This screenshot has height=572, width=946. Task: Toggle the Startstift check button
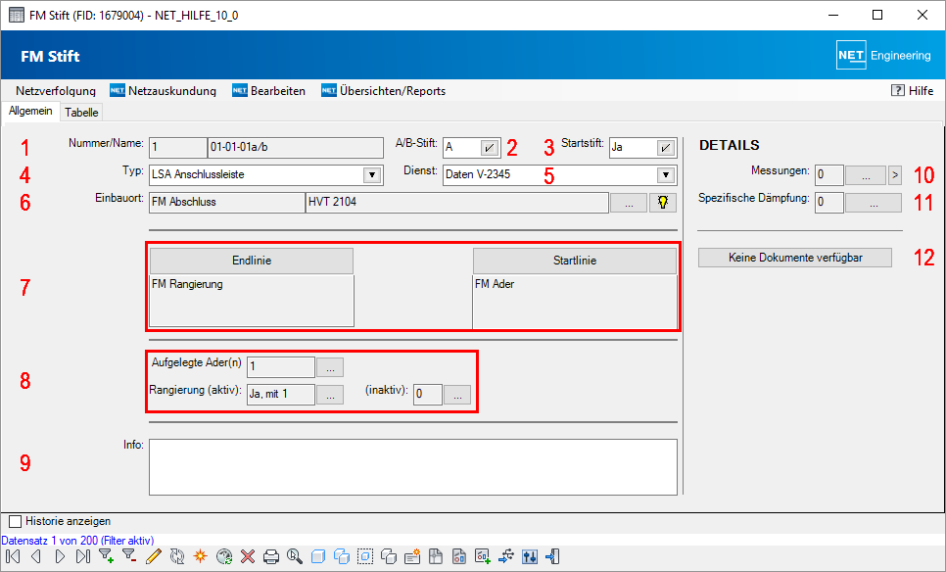click(665, 147)
